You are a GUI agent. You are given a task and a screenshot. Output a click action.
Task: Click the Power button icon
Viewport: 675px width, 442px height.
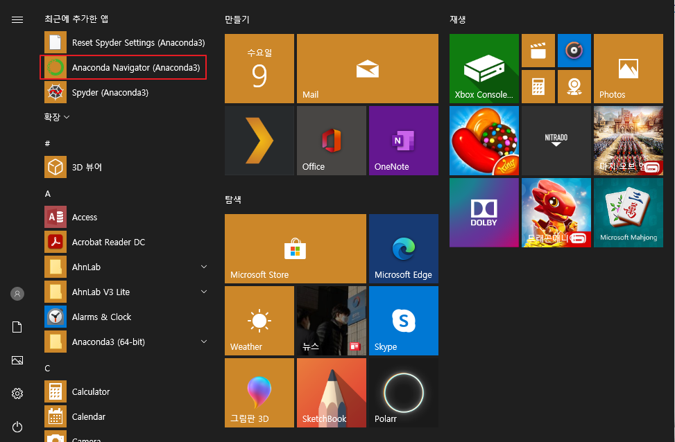point(17,427)
